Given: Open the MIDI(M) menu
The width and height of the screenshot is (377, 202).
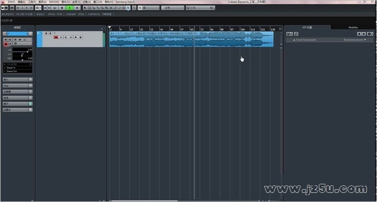Looking at the screenshot, I should point(54,2).
